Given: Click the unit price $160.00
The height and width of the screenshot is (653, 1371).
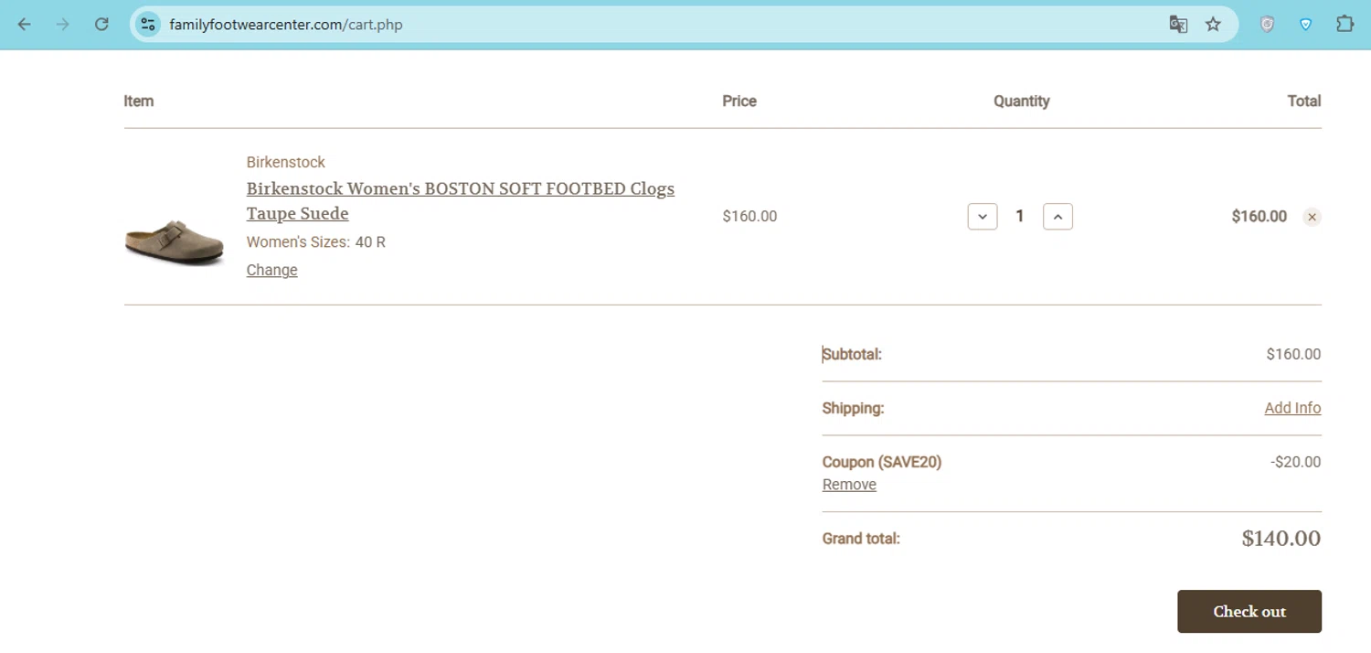Looking at the screenshot, I should (x=749, y=217).
